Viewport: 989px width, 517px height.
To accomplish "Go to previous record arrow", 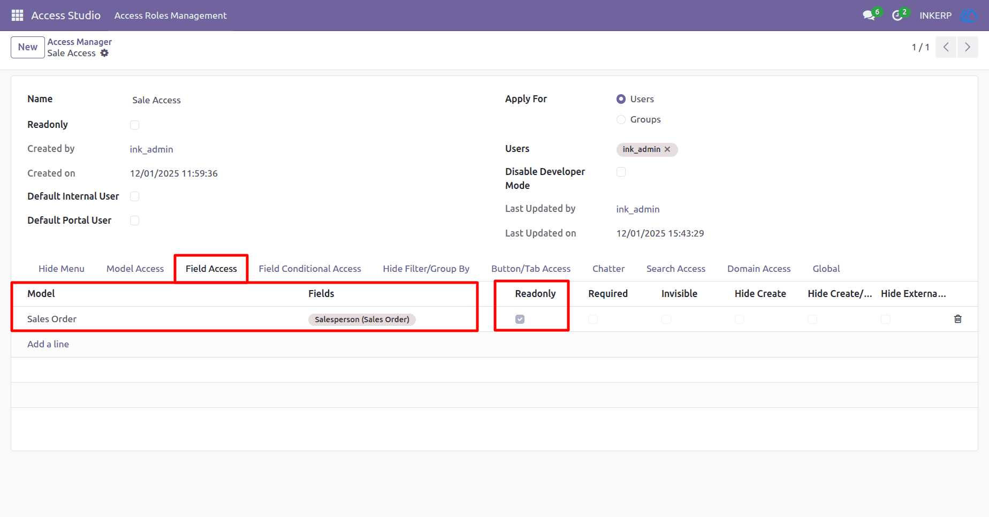I will click(x=946, y=47).
